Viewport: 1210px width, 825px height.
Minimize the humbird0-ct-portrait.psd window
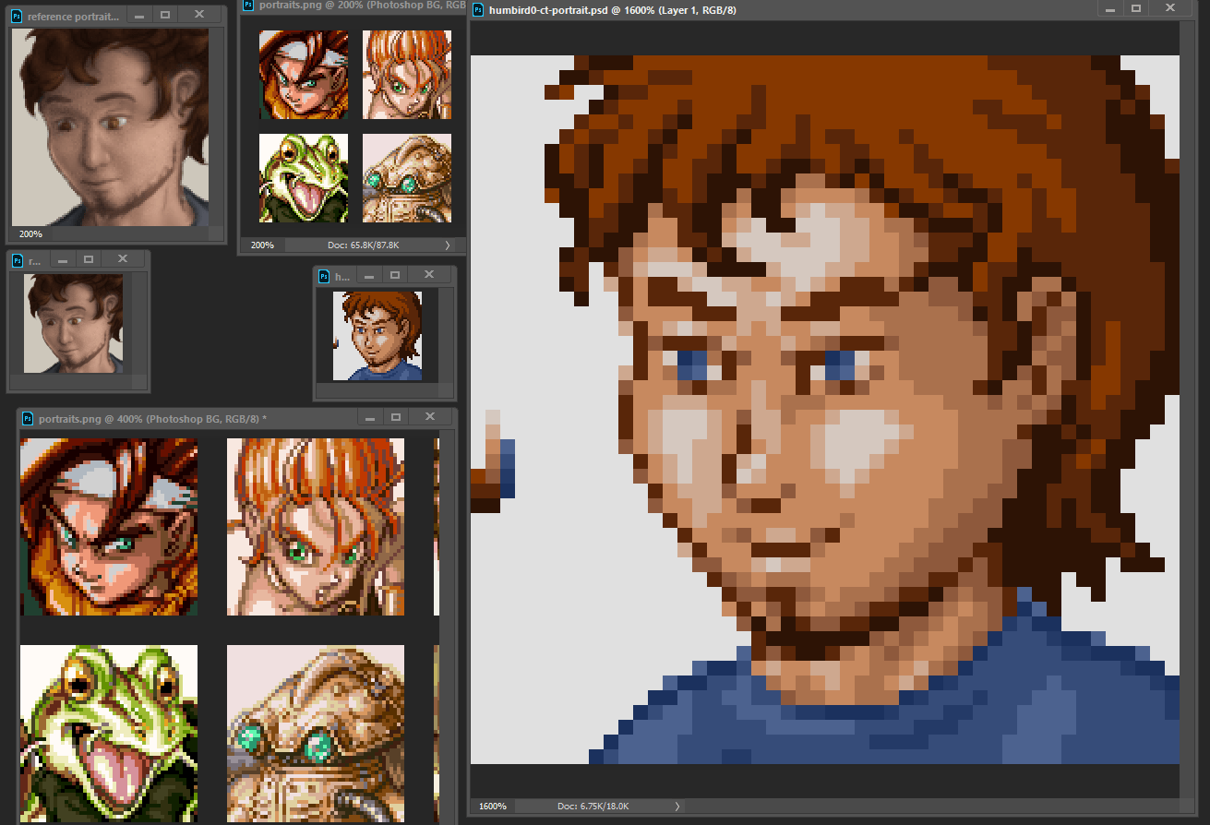[x=1109, y=8]
